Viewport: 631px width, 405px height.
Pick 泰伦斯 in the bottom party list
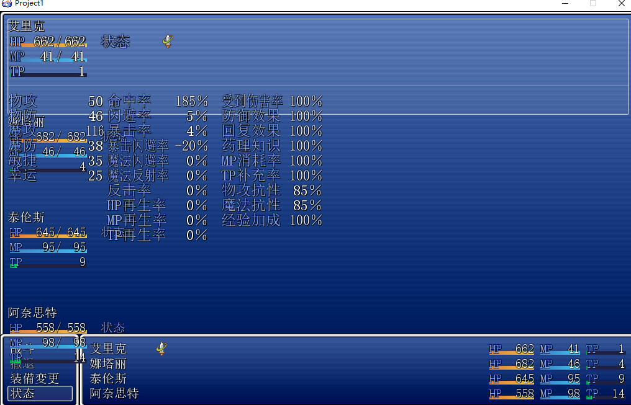108,378
